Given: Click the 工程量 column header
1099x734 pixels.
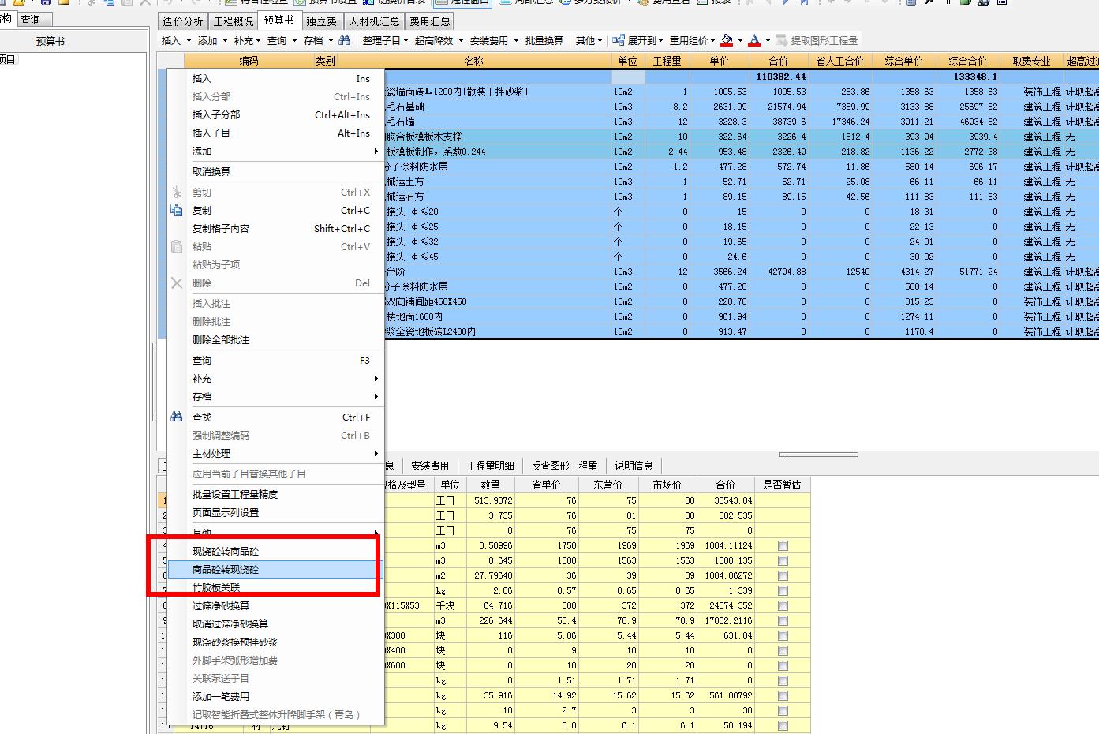Looking at the screenshot, I should click(667, 61).
